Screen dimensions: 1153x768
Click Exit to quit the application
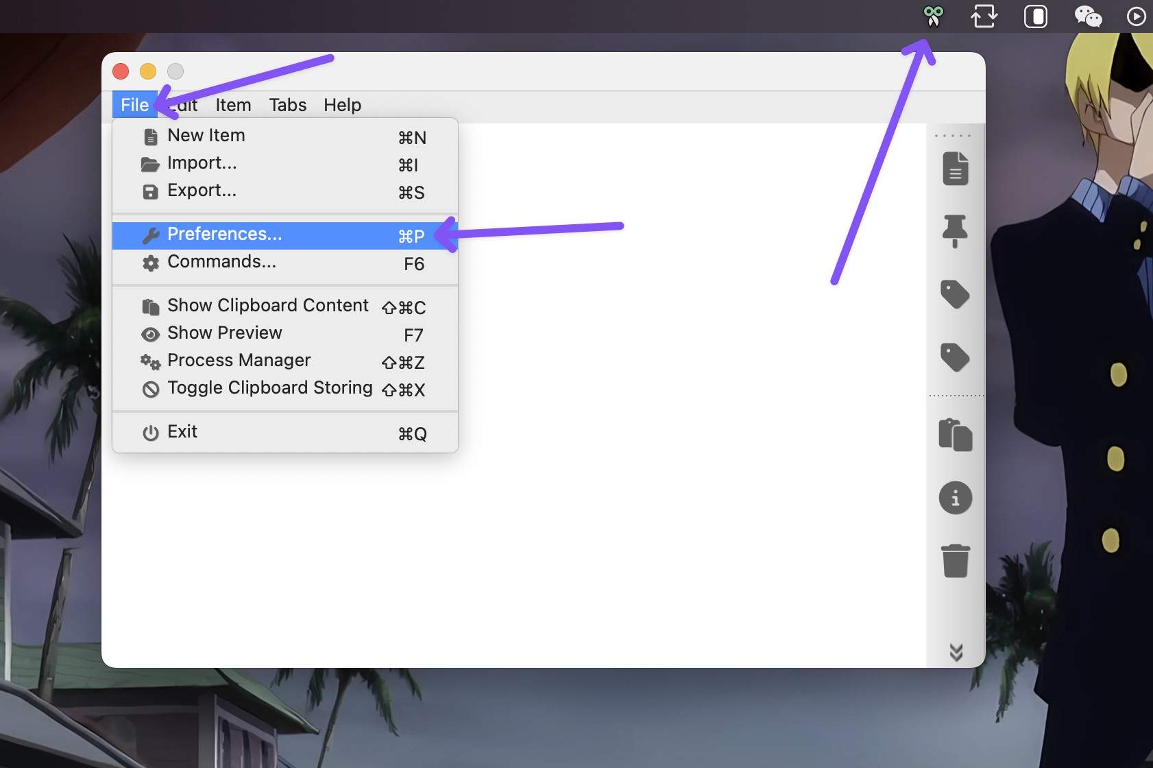(182, 432)
